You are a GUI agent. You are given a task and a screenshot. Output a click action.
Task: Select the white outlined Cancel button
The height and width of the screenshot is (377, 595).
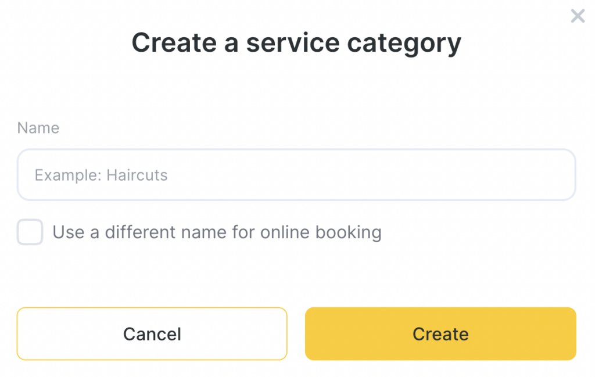[152, 334]
